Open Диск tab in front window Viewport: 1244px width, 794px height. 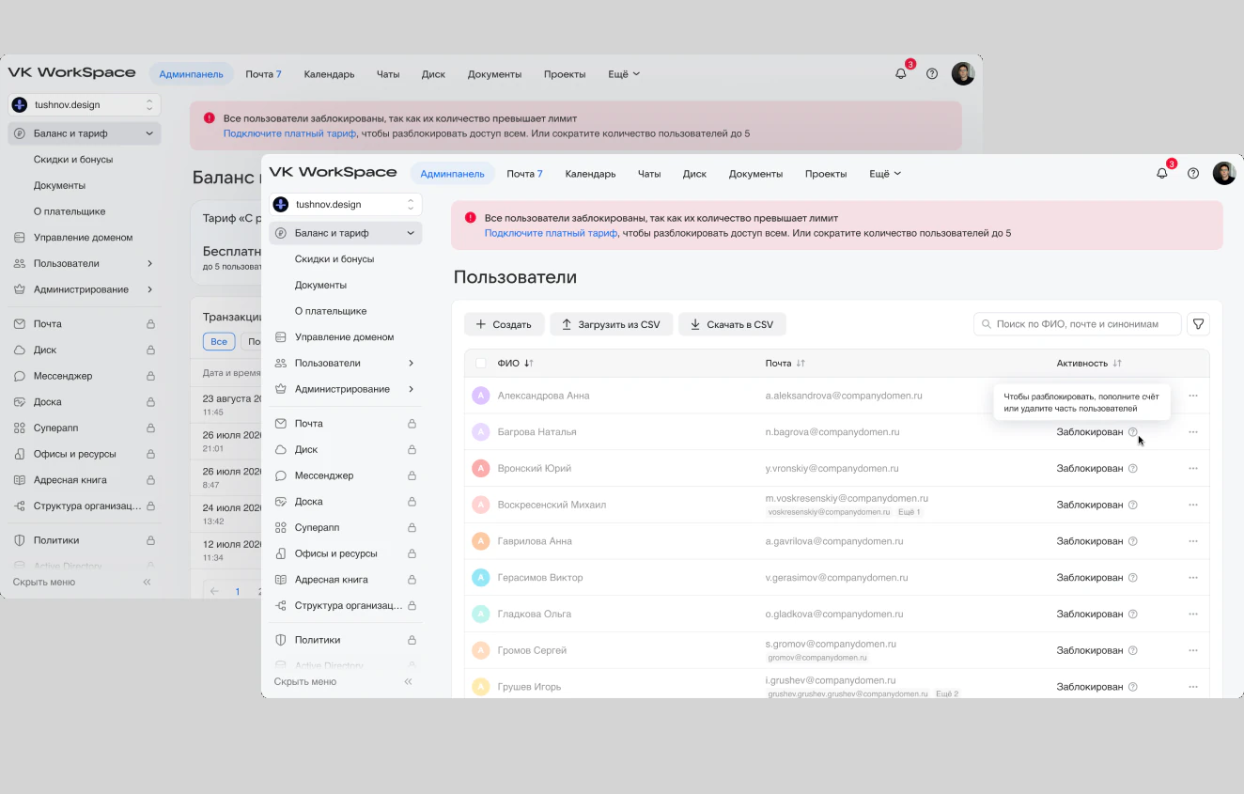(x=694, y=174)
